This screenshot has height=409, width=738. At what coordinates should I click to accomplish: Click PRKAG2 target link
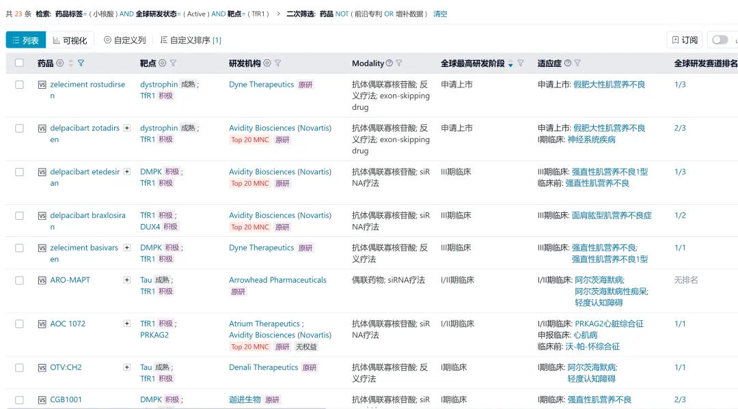pyautogui.click(x=154, y=335)
